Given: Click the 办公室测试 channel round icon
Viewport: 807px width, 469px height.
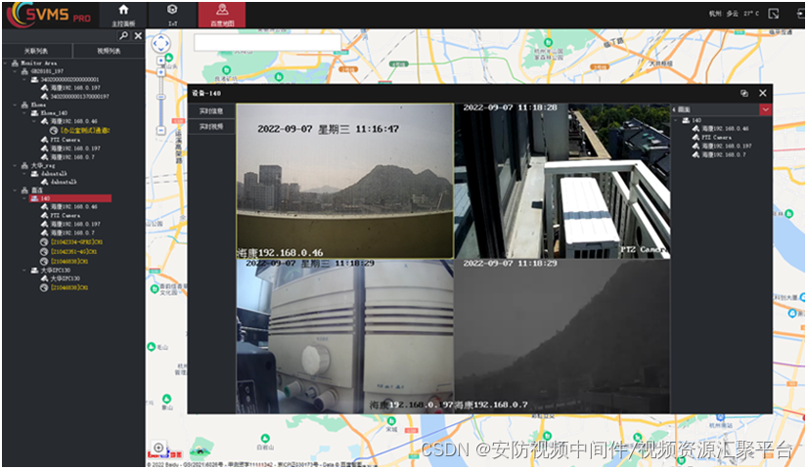Looking at the screenshot, I should [x=54, y=131].
